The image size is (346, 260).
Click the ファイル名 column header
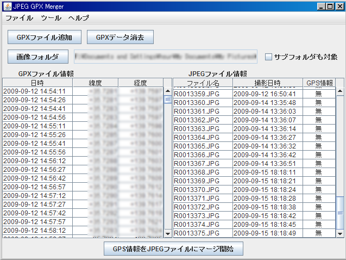coord(203,83)
